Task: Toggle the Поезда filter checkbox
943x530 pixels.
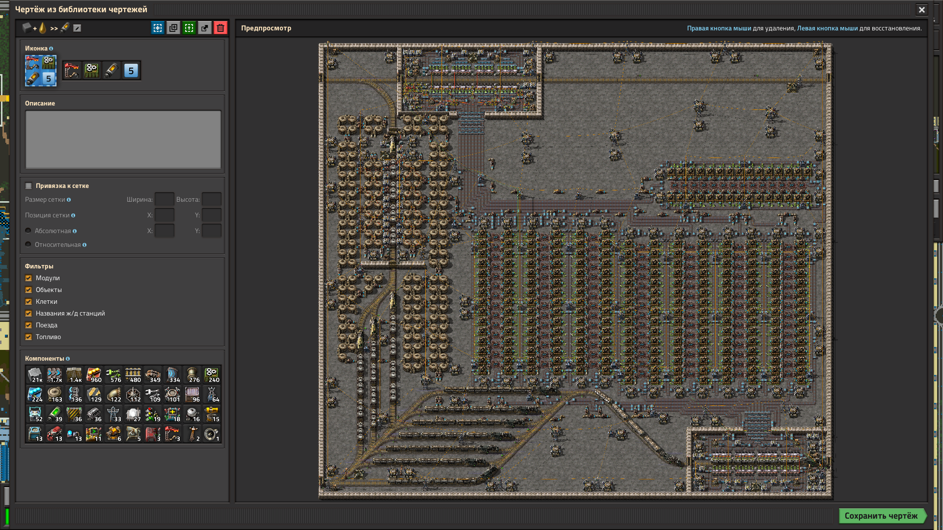Action: coord(28,325)
